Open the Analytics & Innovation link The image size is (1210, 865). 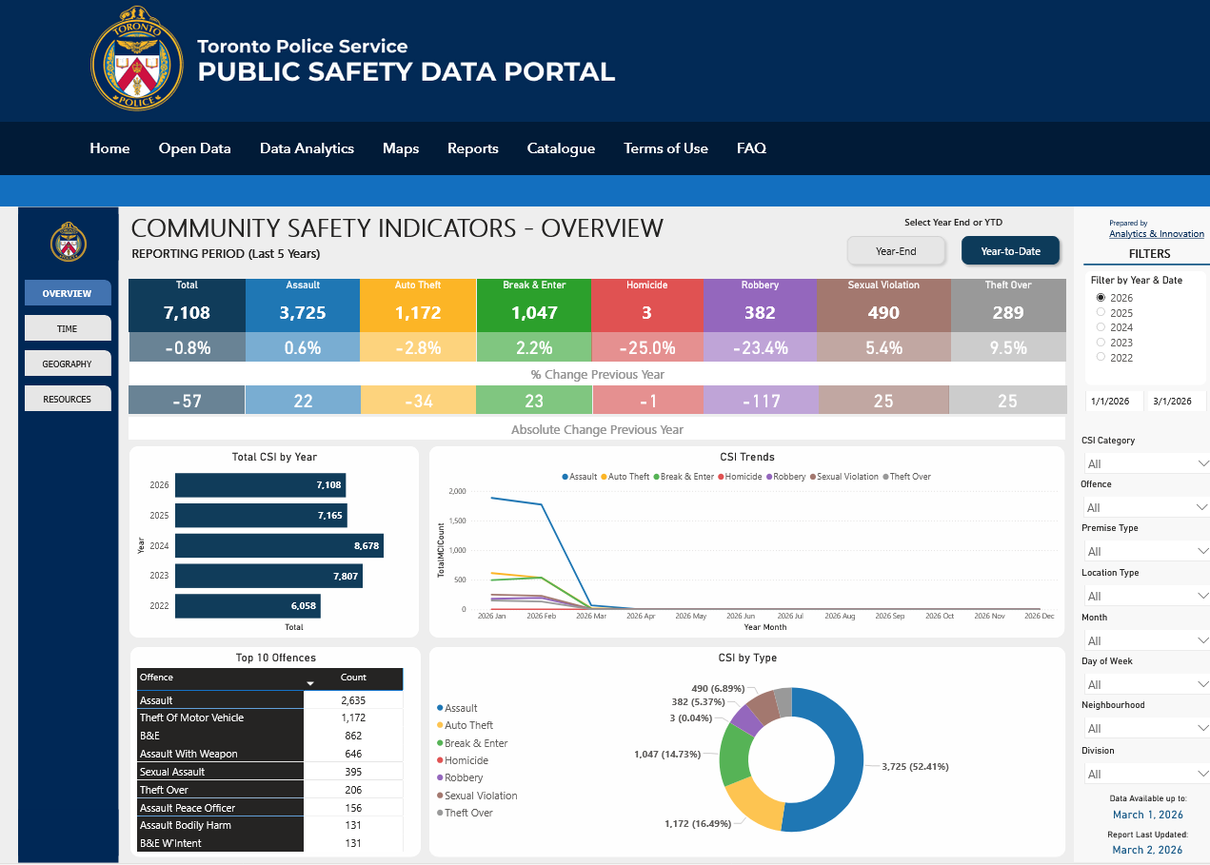point(1156,234)
